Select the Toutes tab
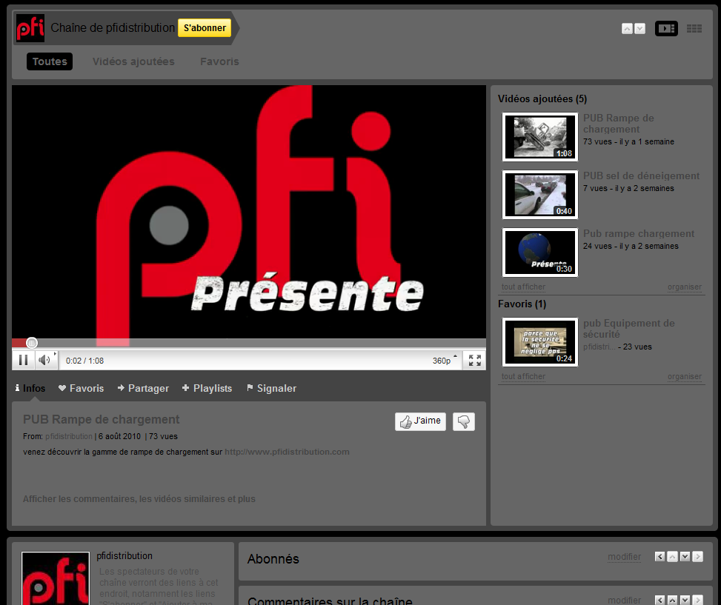 pyautogui.click(x=50, y=61)
